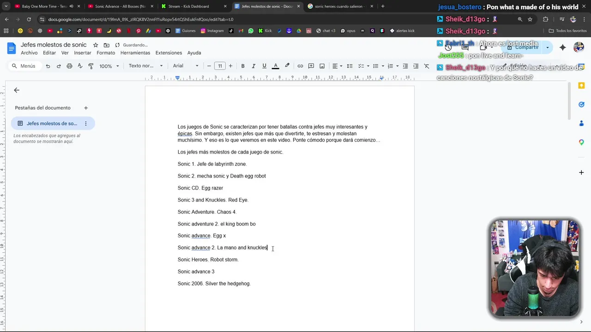Open the WhatsApp bookmark icon
This screenshot has width=591, height=332.
click(x=251, y=31)
